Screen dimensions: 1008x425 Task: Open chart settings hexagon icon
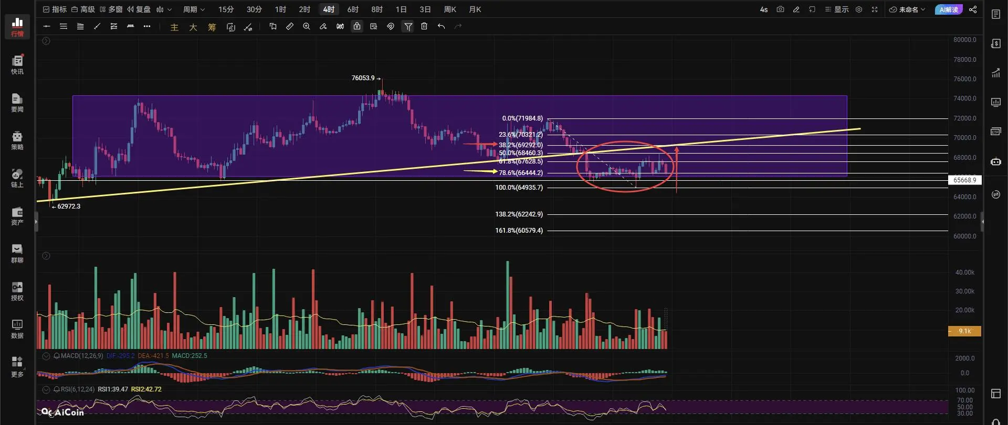coord(859,9)
